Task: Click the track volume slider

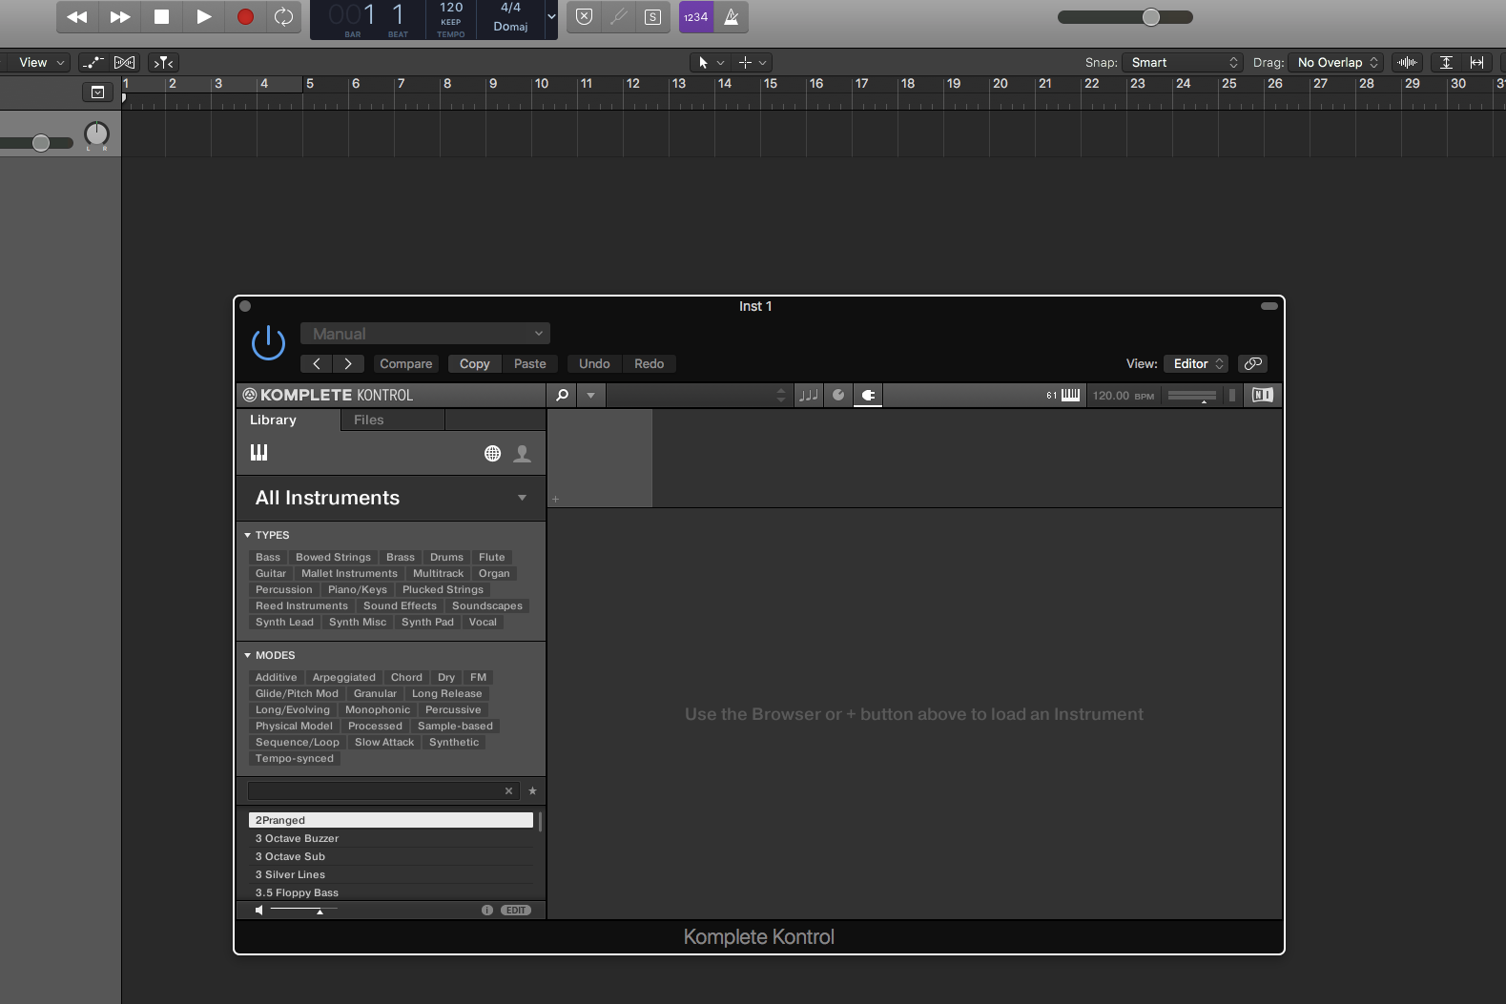Action: click(37, 143)
